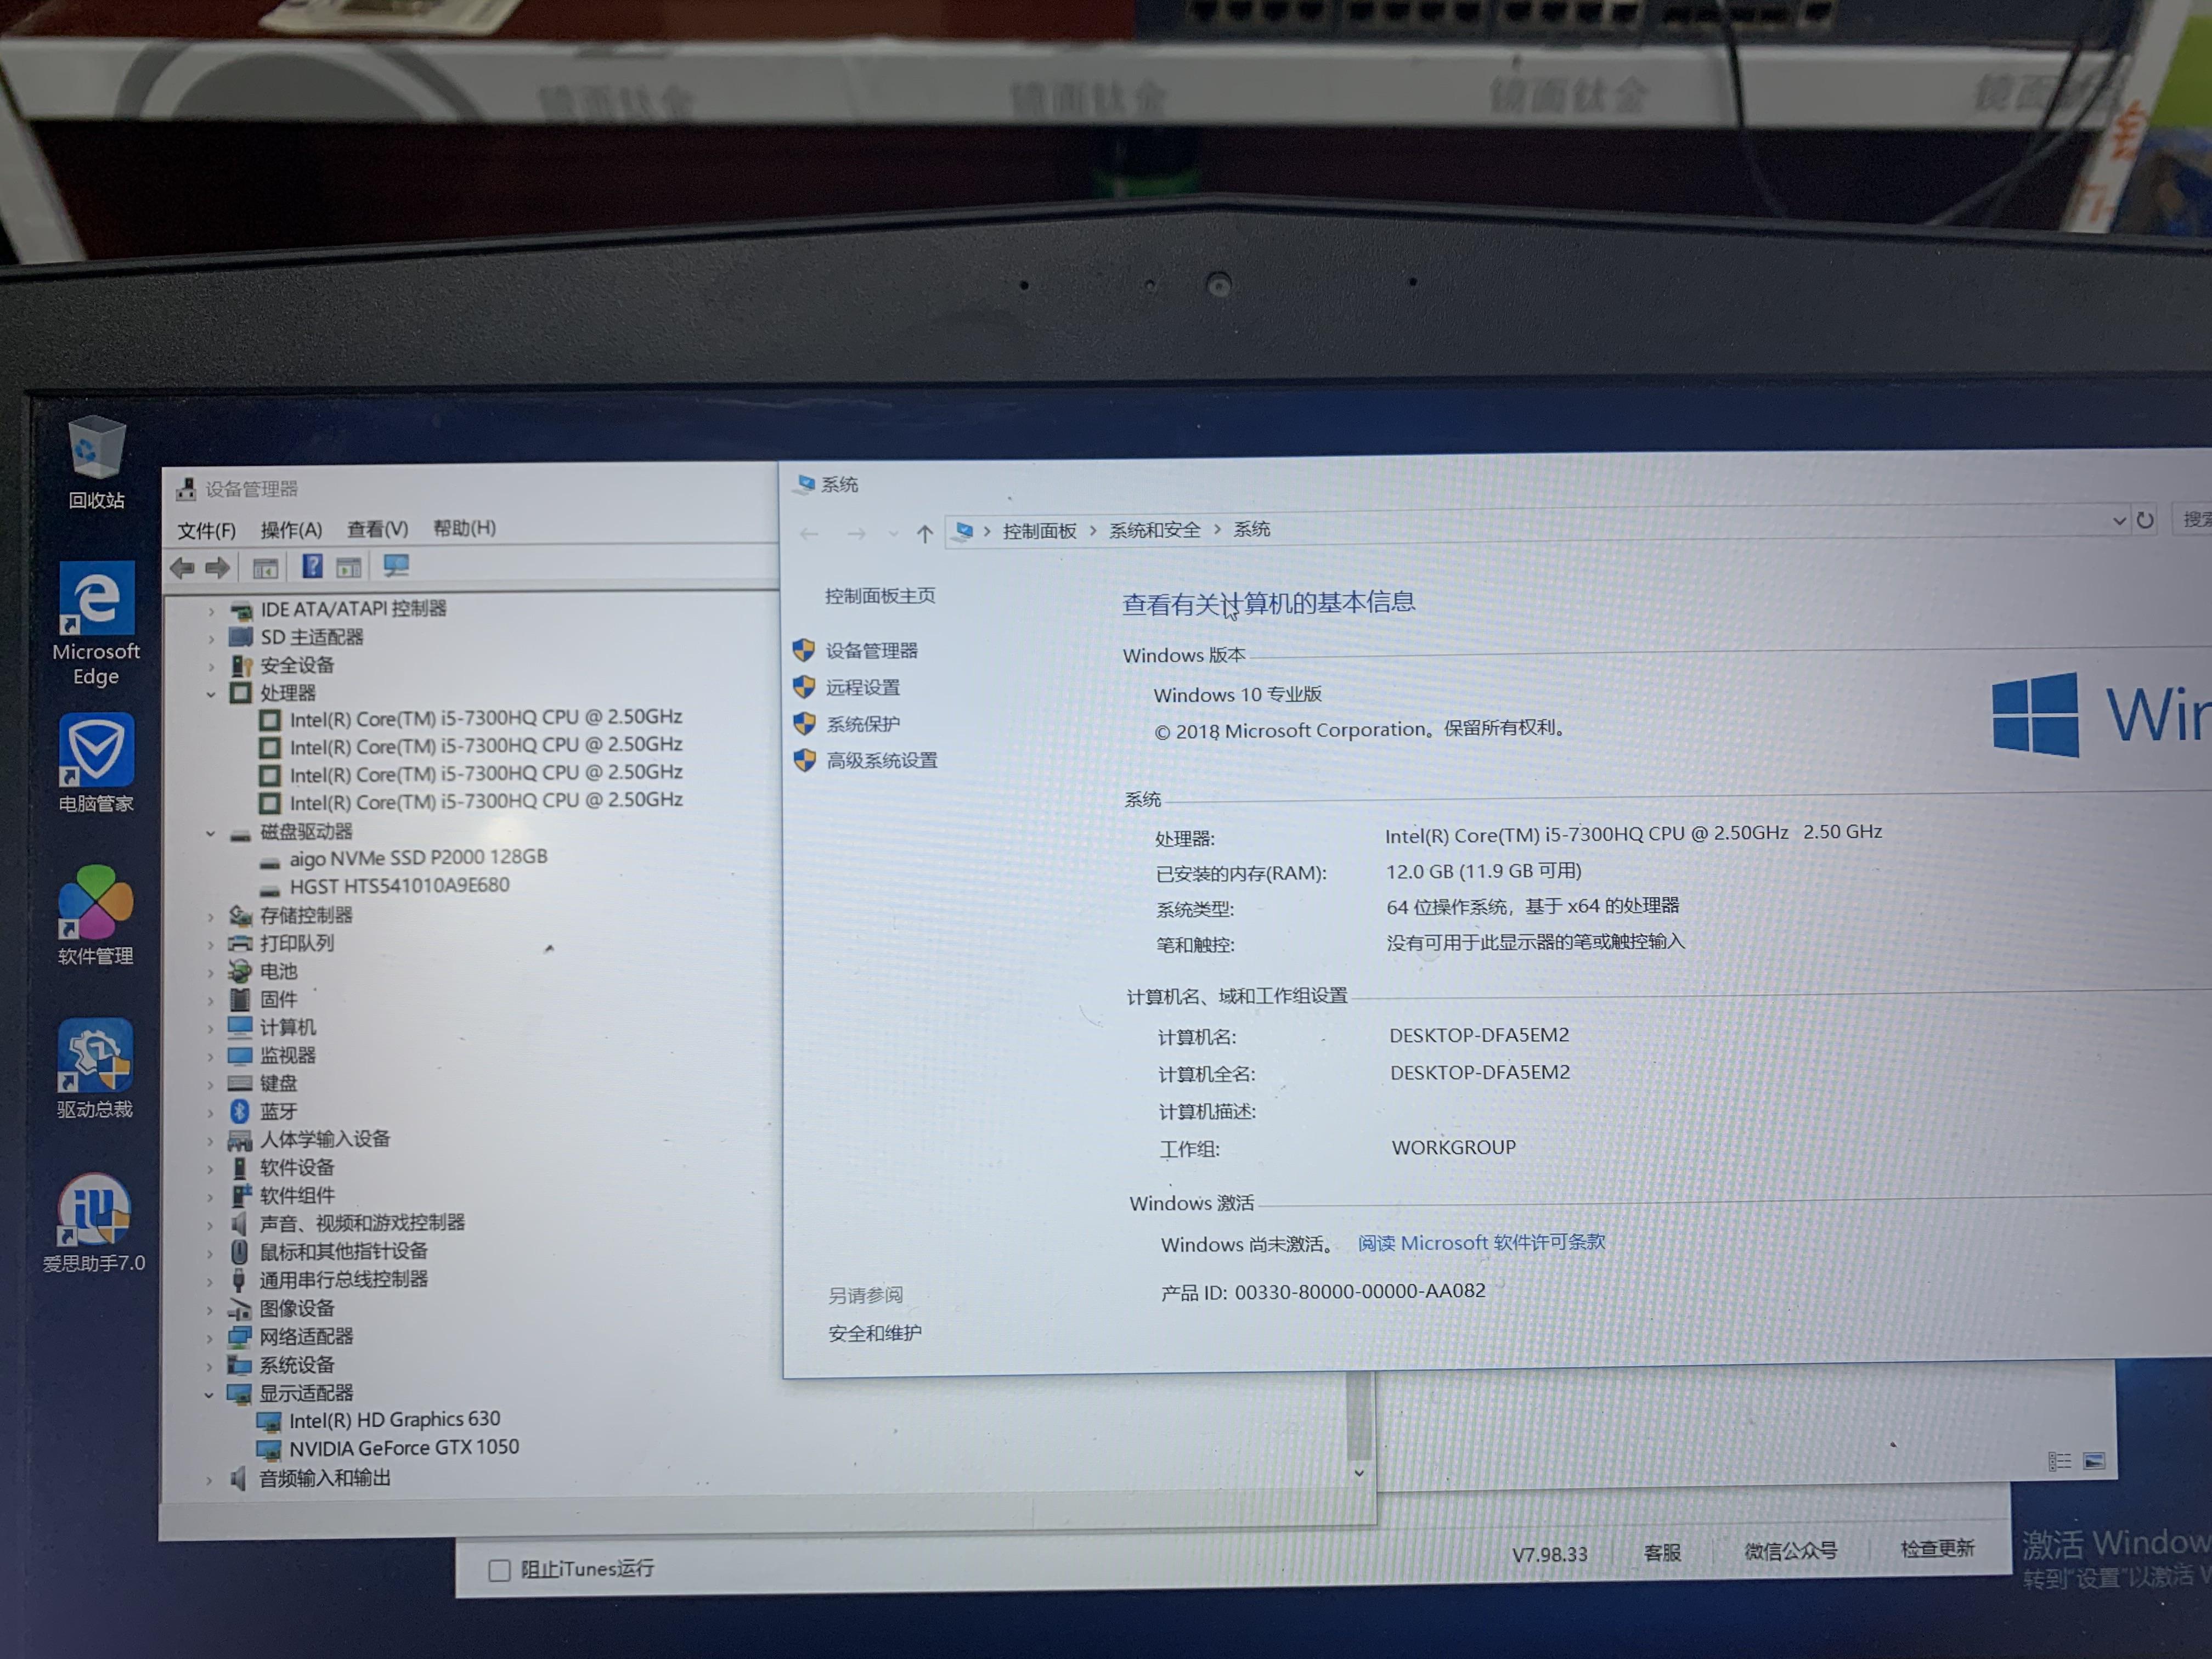Open the 文件(F) menu
This screenshot has height=1659, width=2212.
tap(206, 530)
